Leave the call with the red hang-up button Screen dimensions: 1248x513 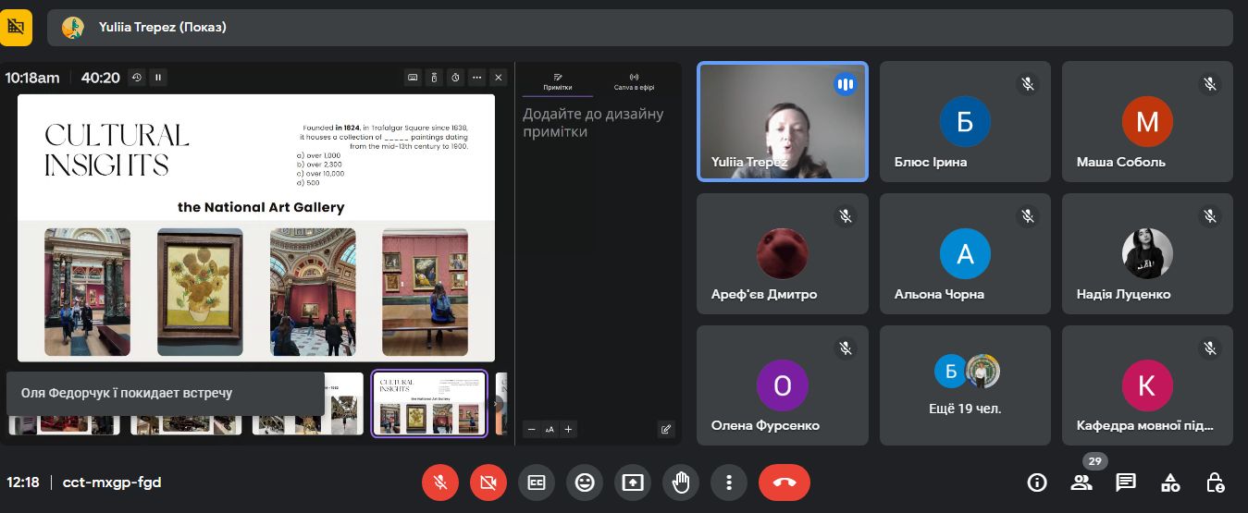785,482
